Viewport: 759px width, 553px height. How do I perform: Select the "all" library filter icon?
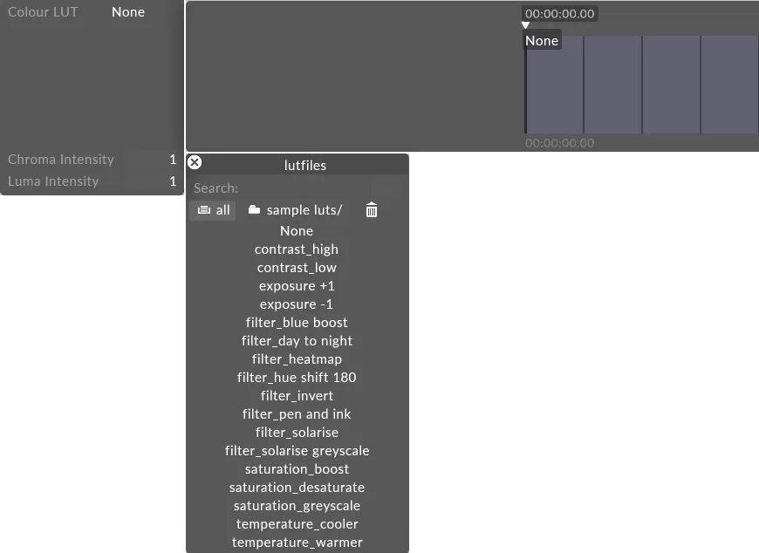[212, 209]
